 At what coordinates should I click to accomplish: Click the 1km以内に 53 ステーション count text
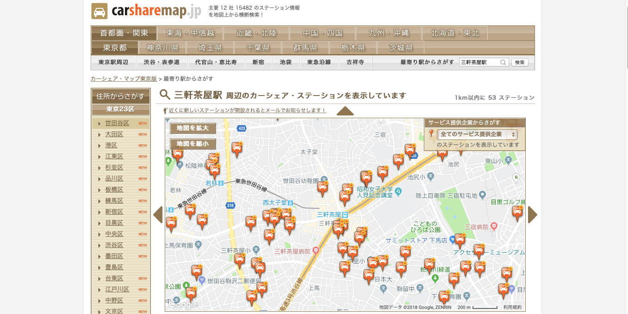click(495, 97)
